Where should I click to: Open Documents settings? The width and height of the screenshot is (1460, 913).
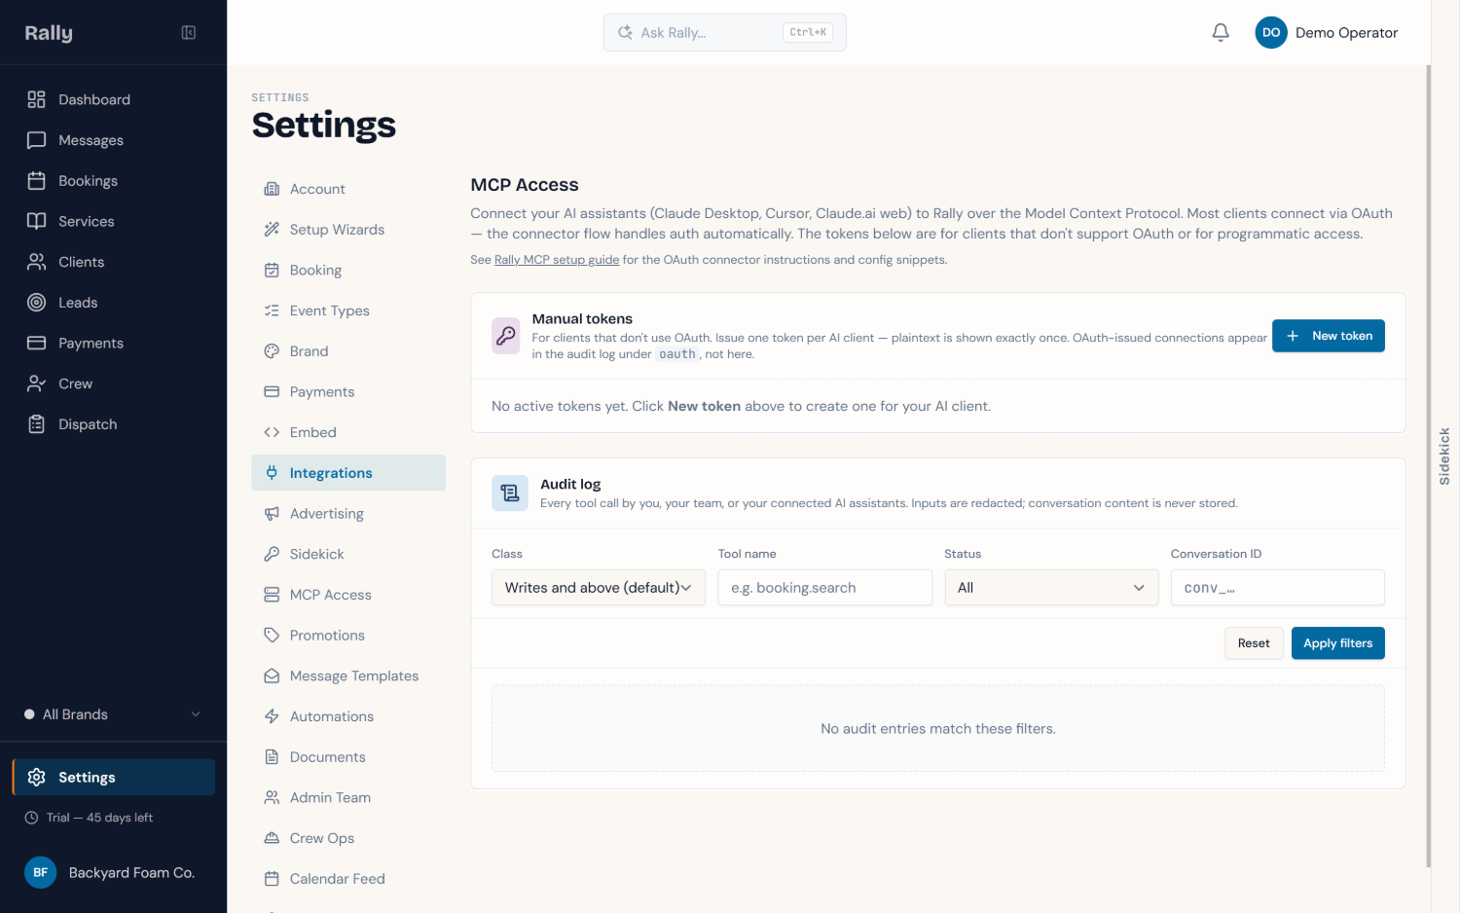348,757
